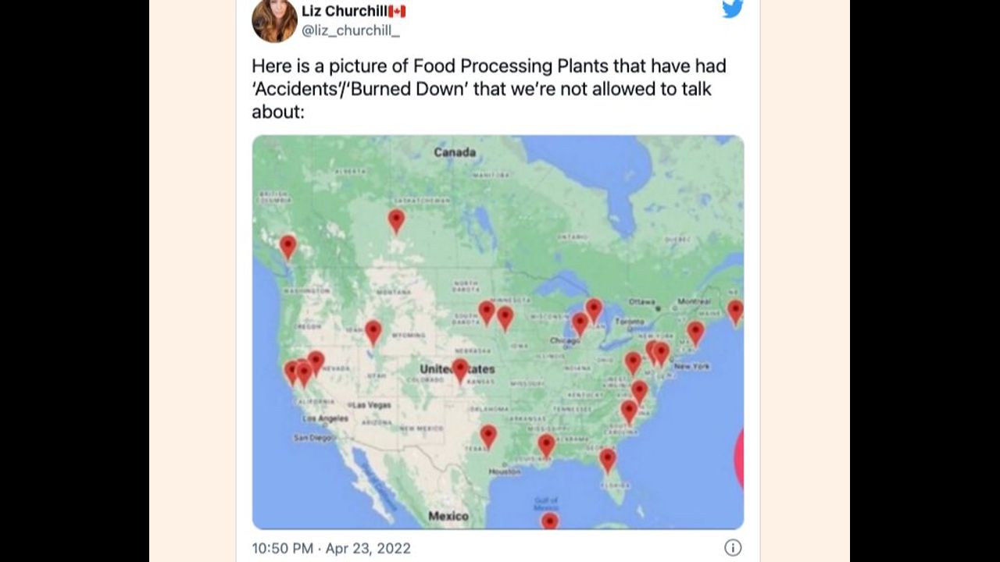
Task: Click the pin in Louisiana east of Houston
Action: 546,444
